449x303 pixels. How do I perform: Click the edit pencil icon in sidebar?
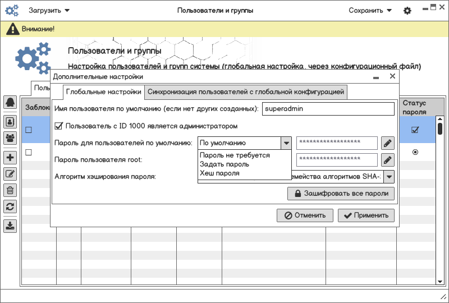pos(10,174)
